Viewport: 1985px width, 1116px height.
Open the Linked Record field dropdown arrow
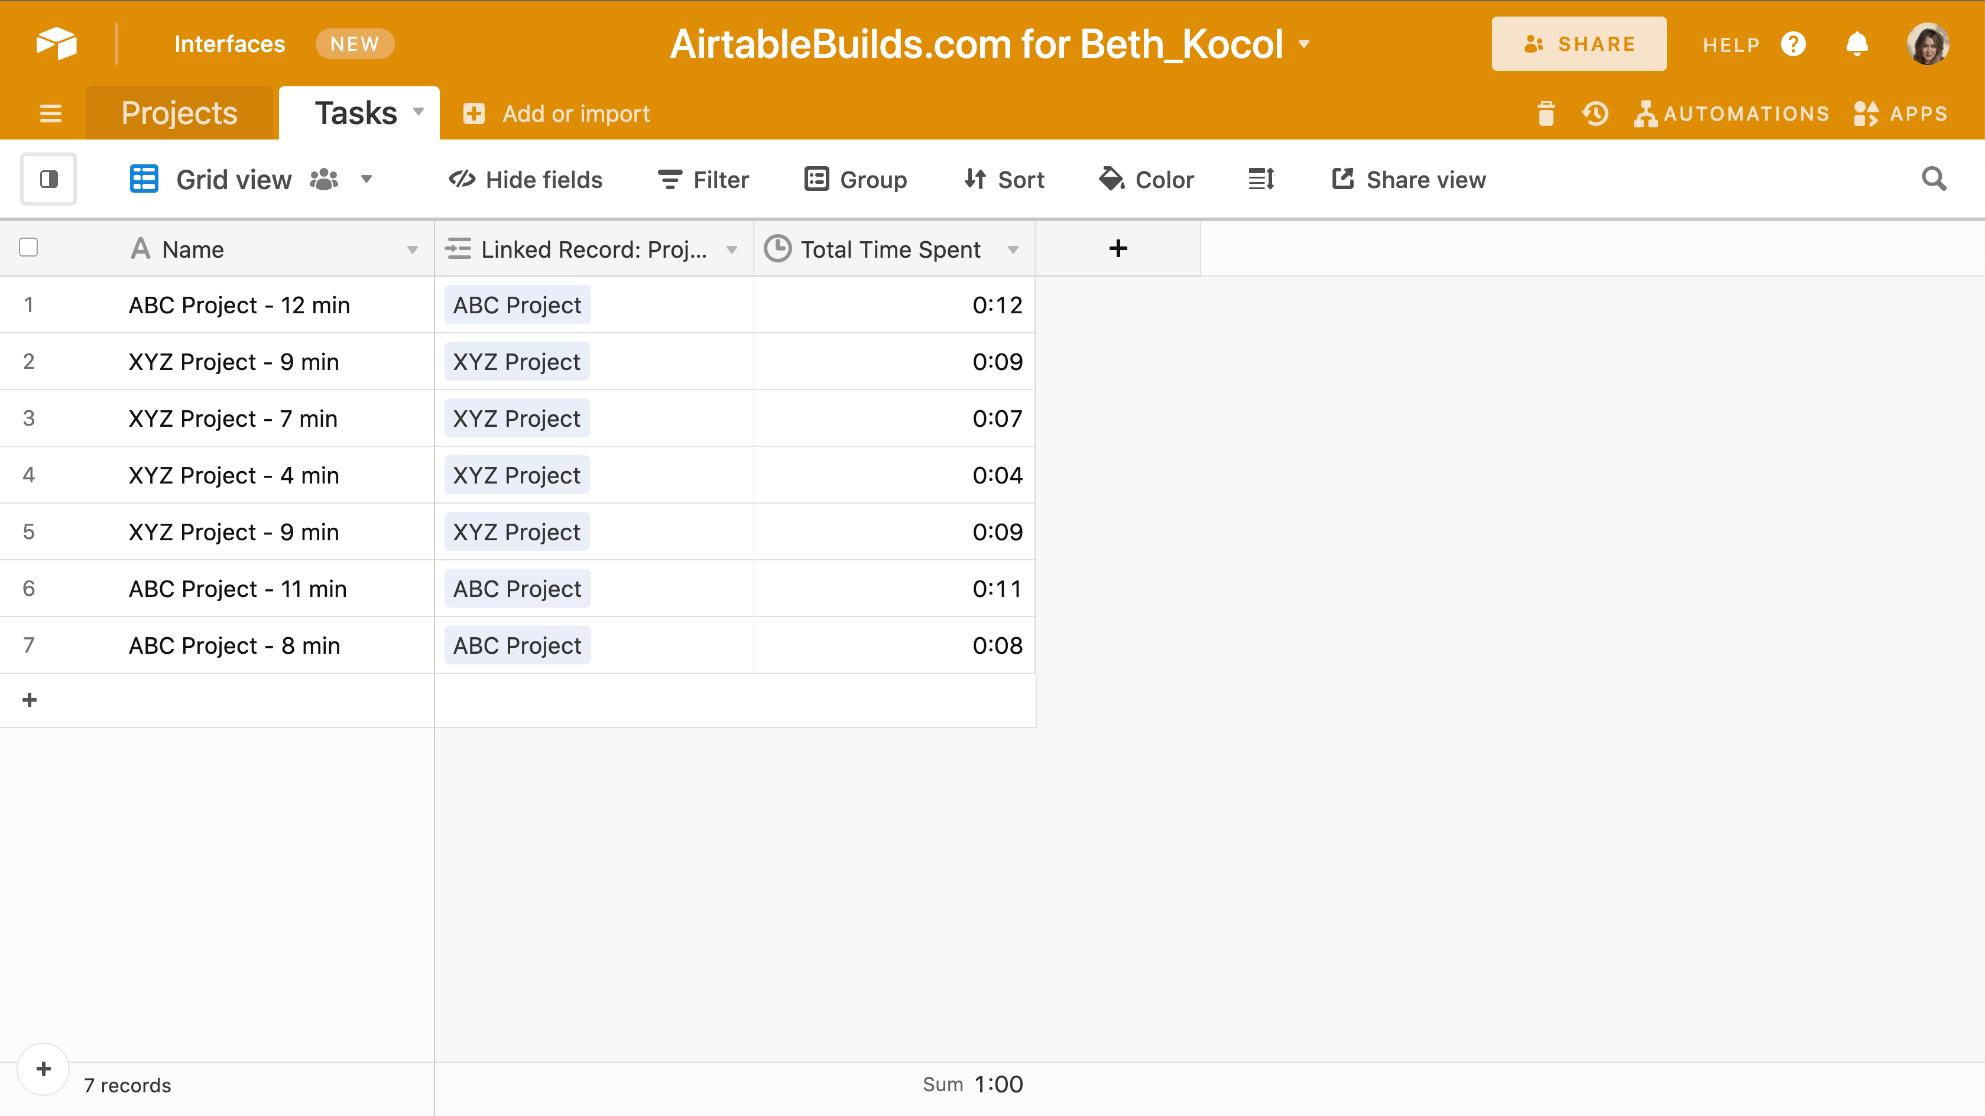[x=732, y=249]
